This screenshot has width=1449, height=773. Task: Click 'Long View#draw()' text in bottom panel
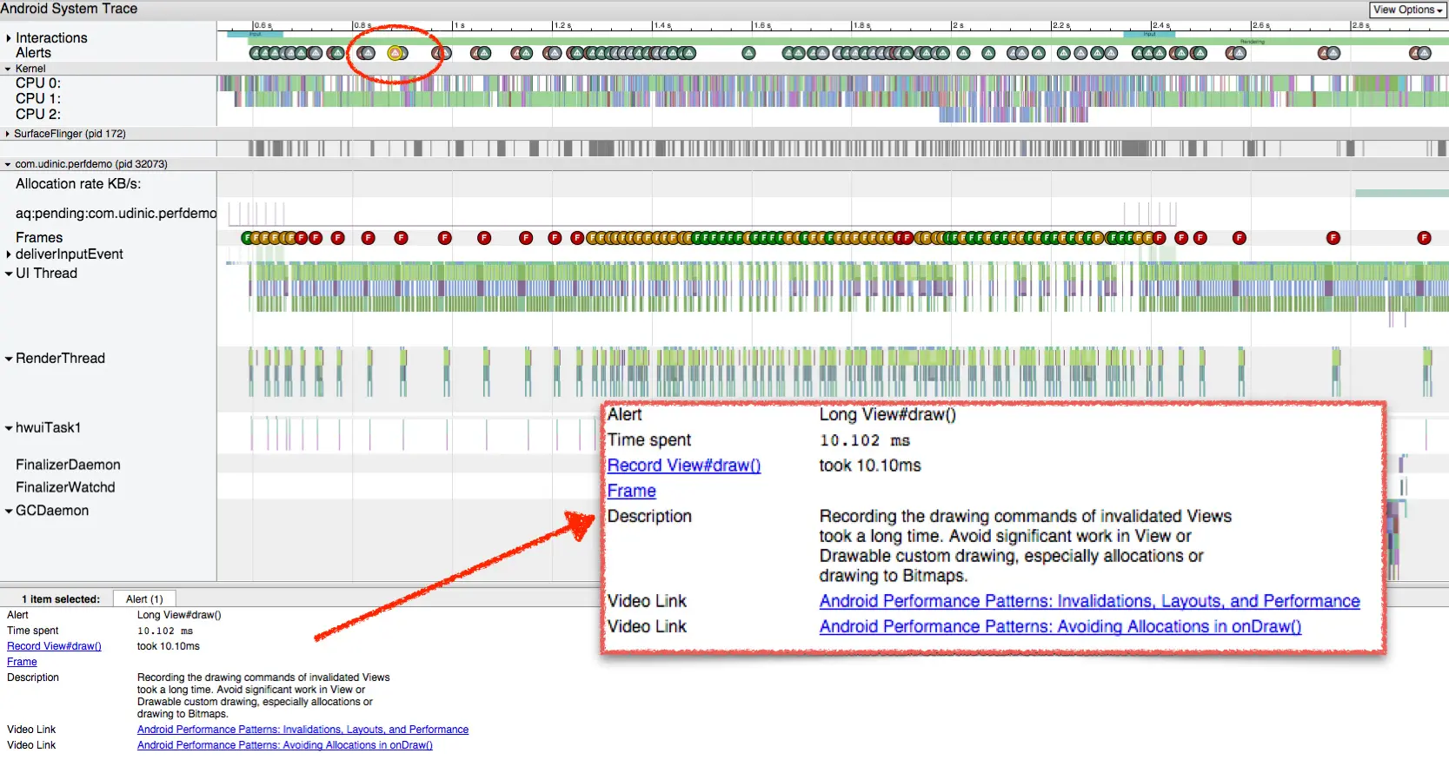point(179,615)
